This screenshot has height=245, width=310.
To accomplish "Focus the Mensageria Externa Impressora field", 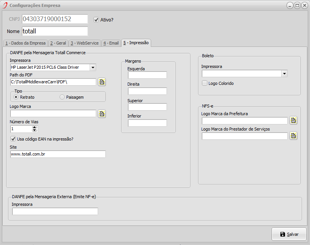I will pyautogui.click(x=55, y=211).
